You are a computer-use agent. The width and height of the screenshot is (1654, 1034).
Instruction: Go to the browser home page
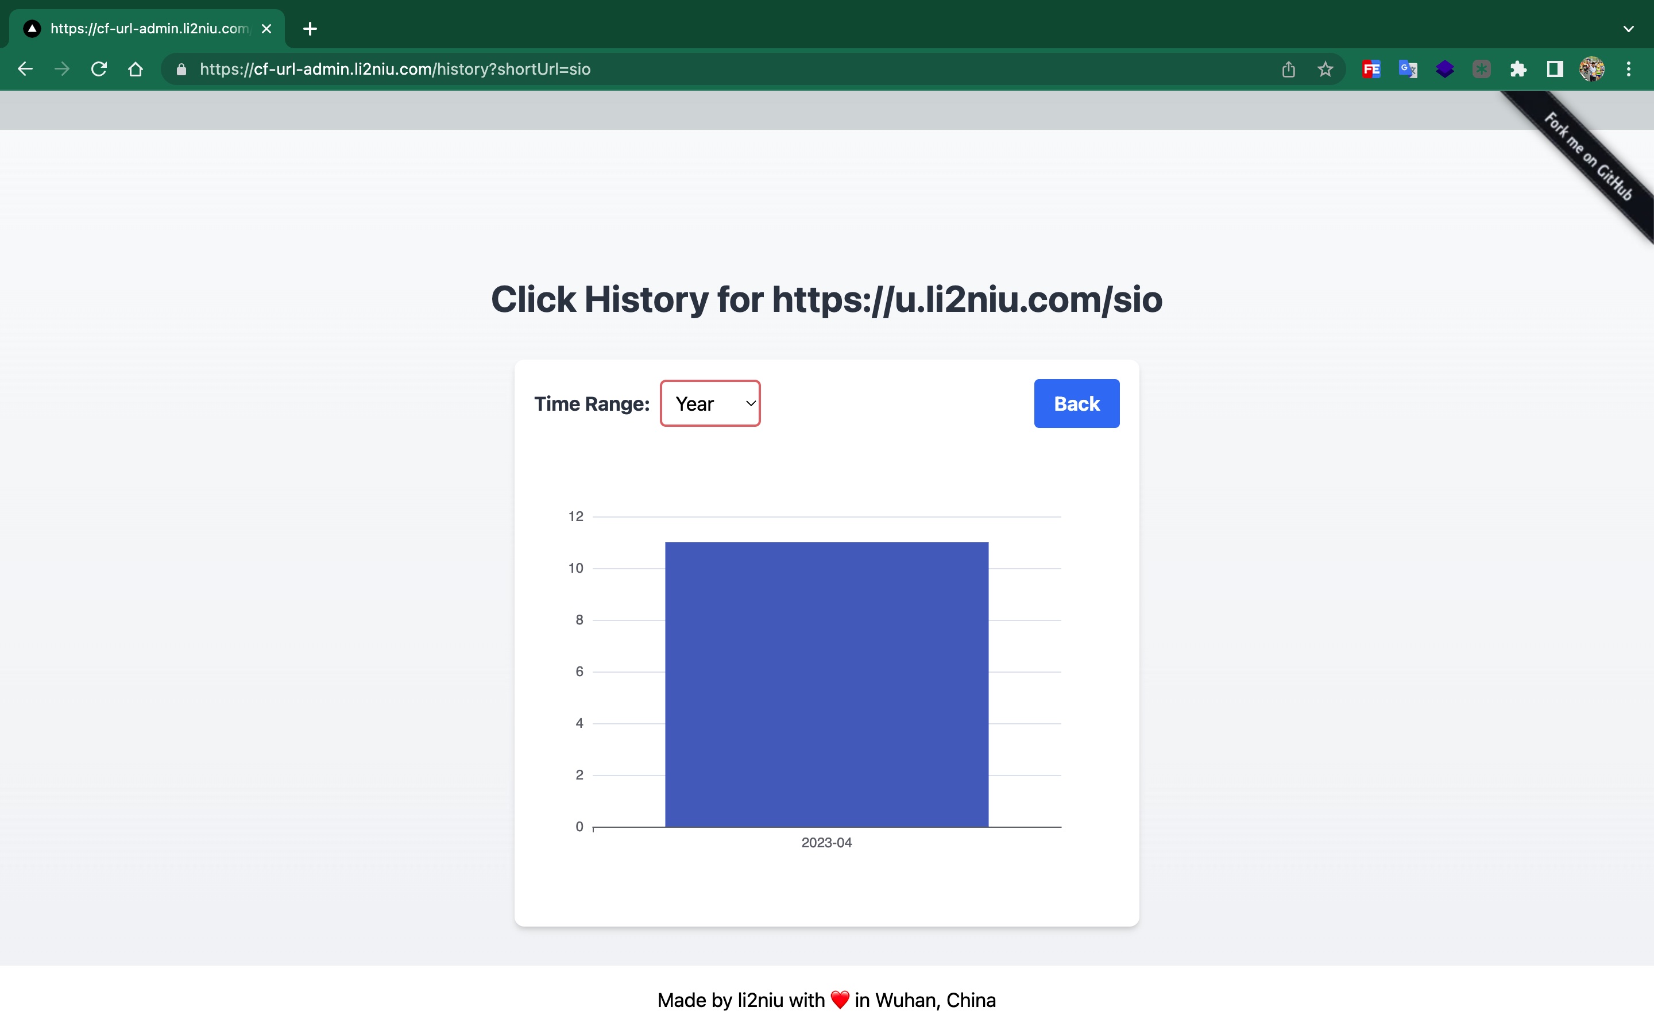[136, 69]
